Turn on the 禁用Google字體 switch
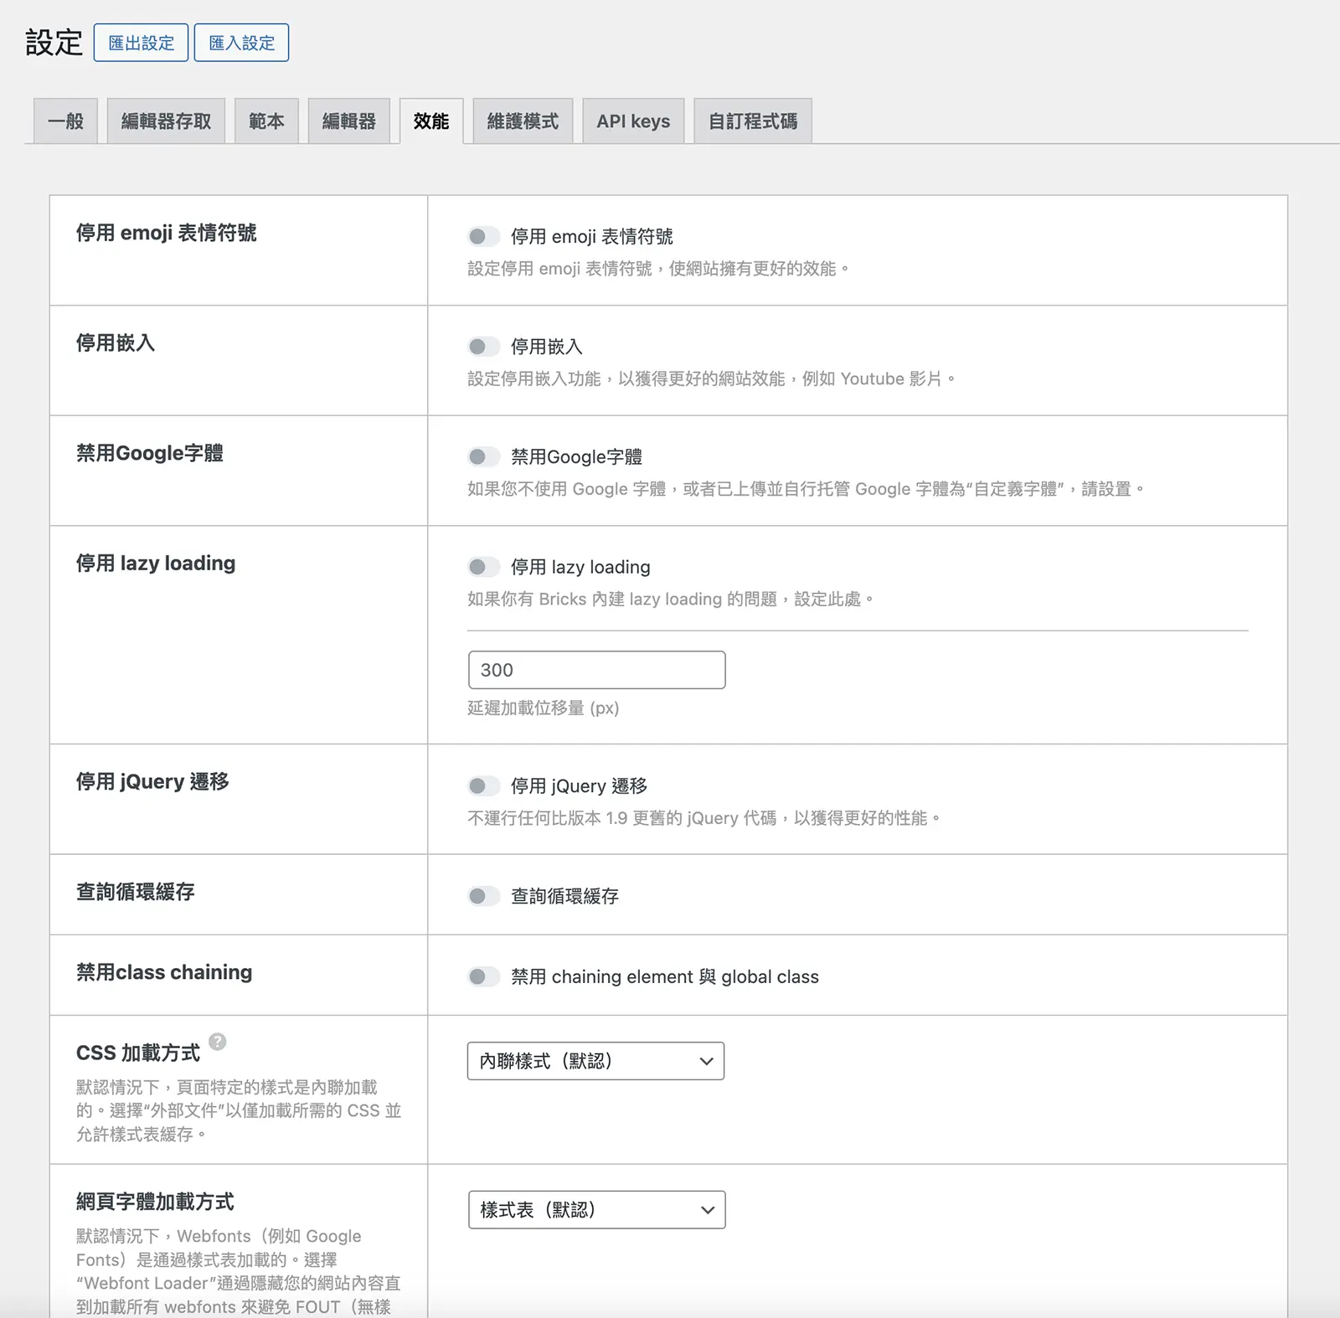The width and height of the screenshot is (1340, 1318). click(483, 457)
